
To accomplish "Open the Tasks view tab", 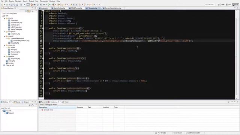I will (x=65, y=102).
